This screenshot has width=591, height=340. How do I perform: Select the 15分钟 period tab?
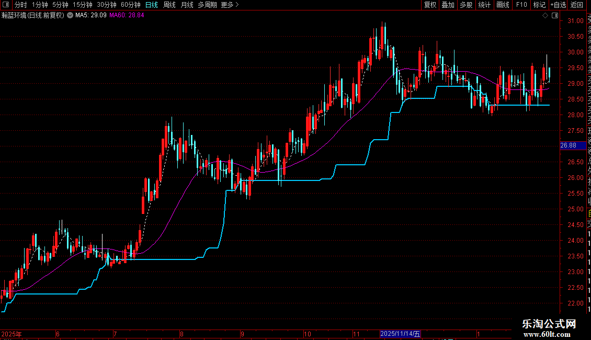[83, 5]
